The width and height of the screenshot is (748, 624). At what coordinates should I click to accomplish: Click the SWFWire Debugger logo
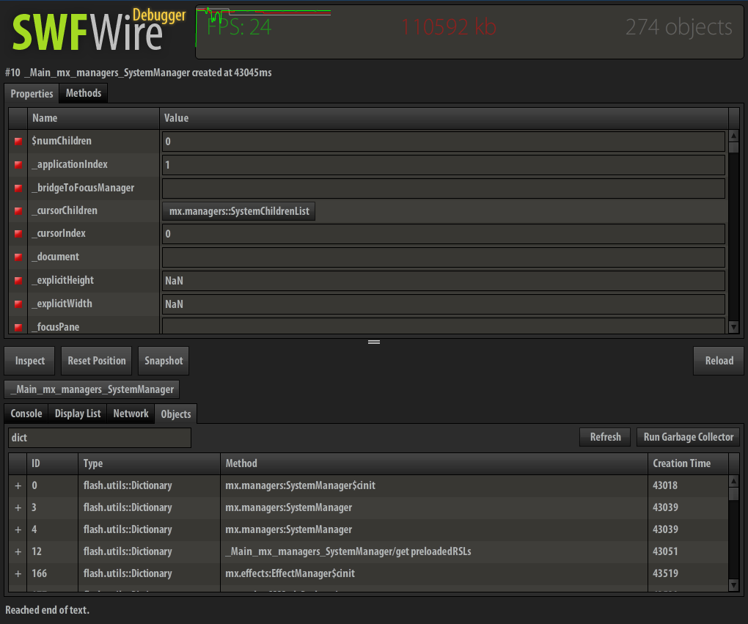pyautogui.click(x=98, y=29)
